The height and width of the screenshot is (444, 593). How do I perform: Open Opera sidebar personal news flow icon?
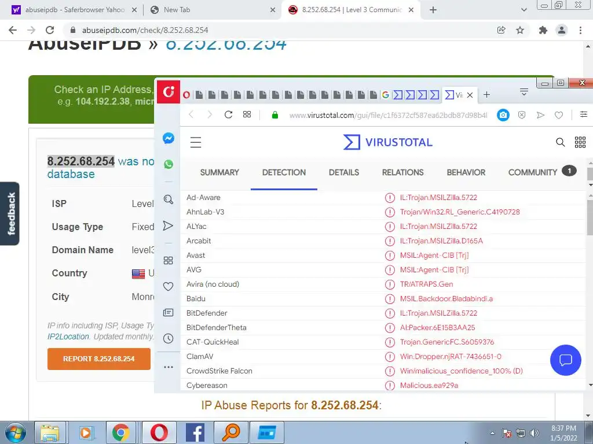168,226
